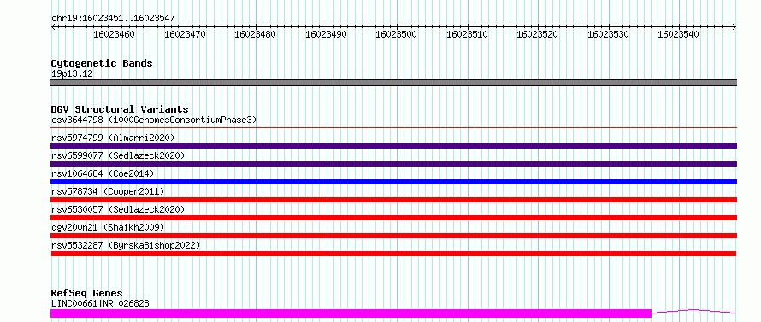761x322 pixels.
Task: Click ruler tick label 16023540
Action: [x=679, y=34]
